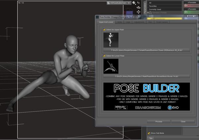Viewport: 199px width, 140px height.
Task: Open the Tips tab at the bottom
Action: (x=151, y=138)
